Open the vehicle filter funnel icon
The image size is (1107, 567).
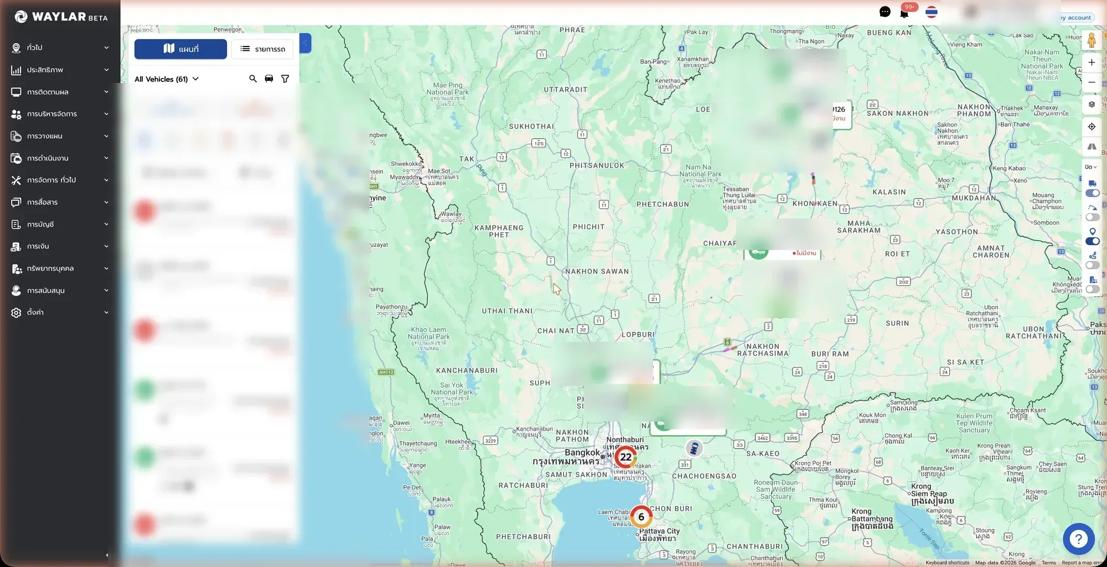pyautogui.click(x=285, y=79)
